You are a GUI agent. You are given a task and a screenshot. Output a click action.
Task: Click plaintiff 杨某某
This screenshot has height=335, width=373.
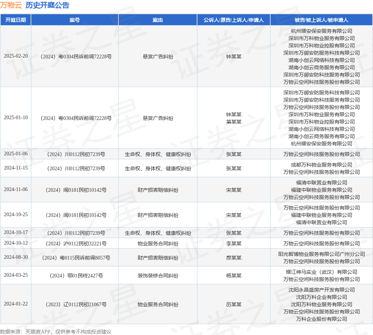tap(234, 276)
